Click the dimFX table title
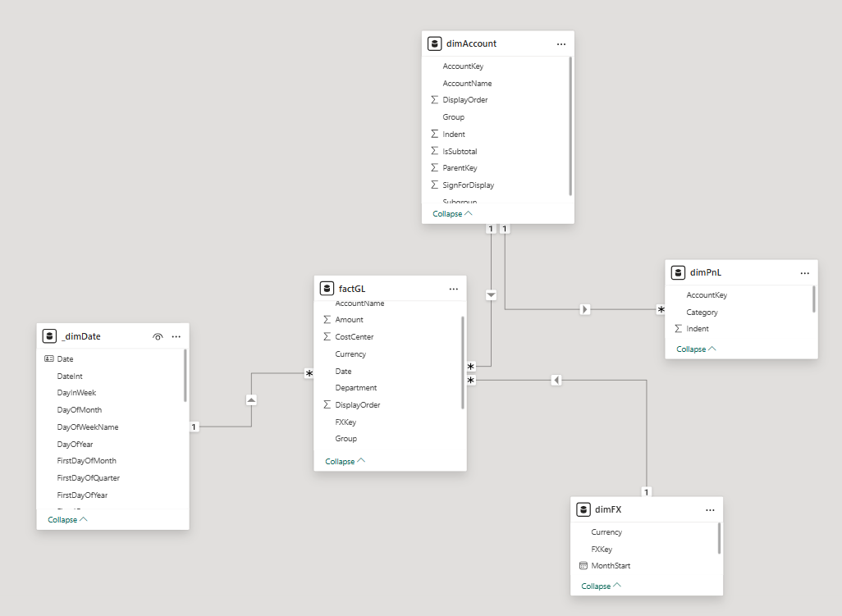 click(608, 509)
